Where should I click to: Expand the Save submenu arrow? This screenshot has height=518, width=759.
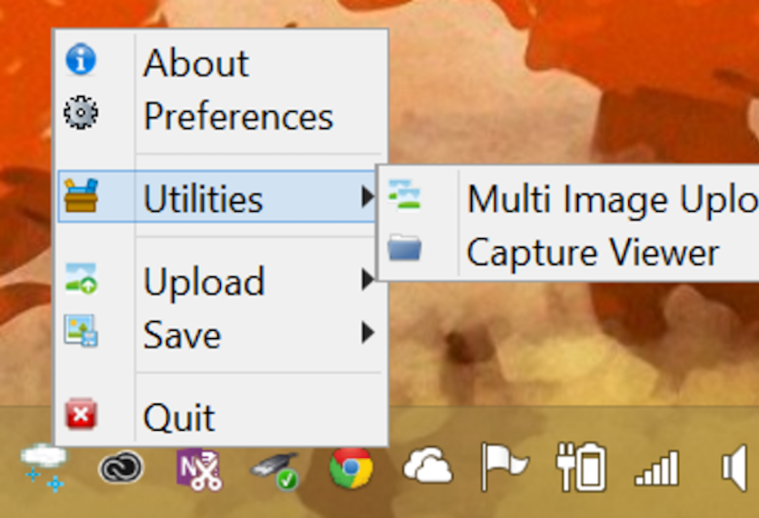pos(368,334)
